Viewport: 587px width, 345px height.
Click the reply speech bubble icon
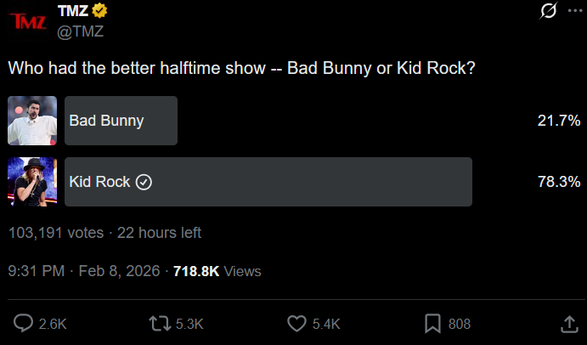[x=25, y=324]
